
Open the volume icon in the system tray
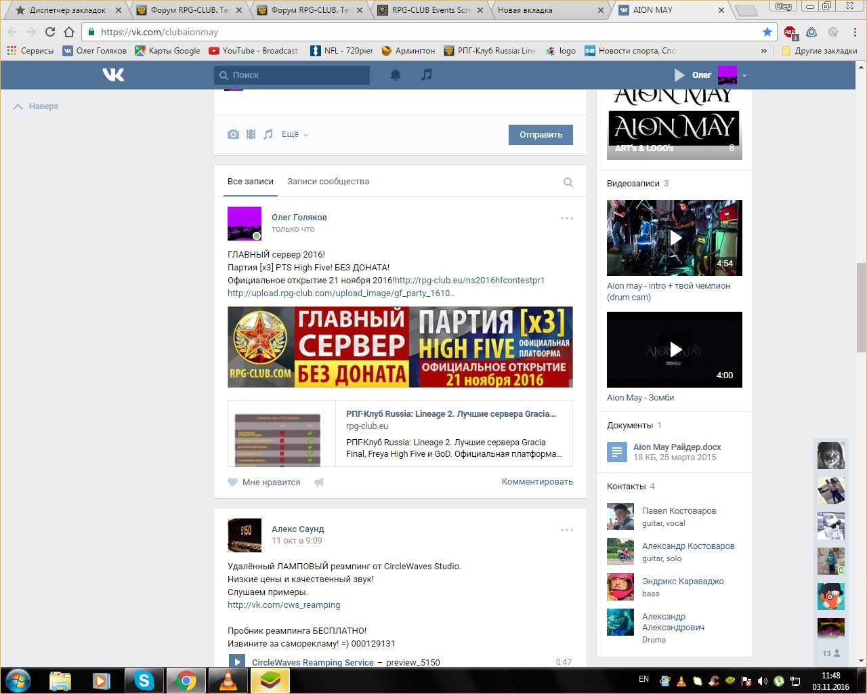(762, 680)
